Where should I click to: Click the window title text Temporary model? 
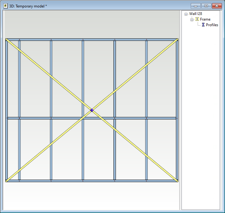click(28, 6)
